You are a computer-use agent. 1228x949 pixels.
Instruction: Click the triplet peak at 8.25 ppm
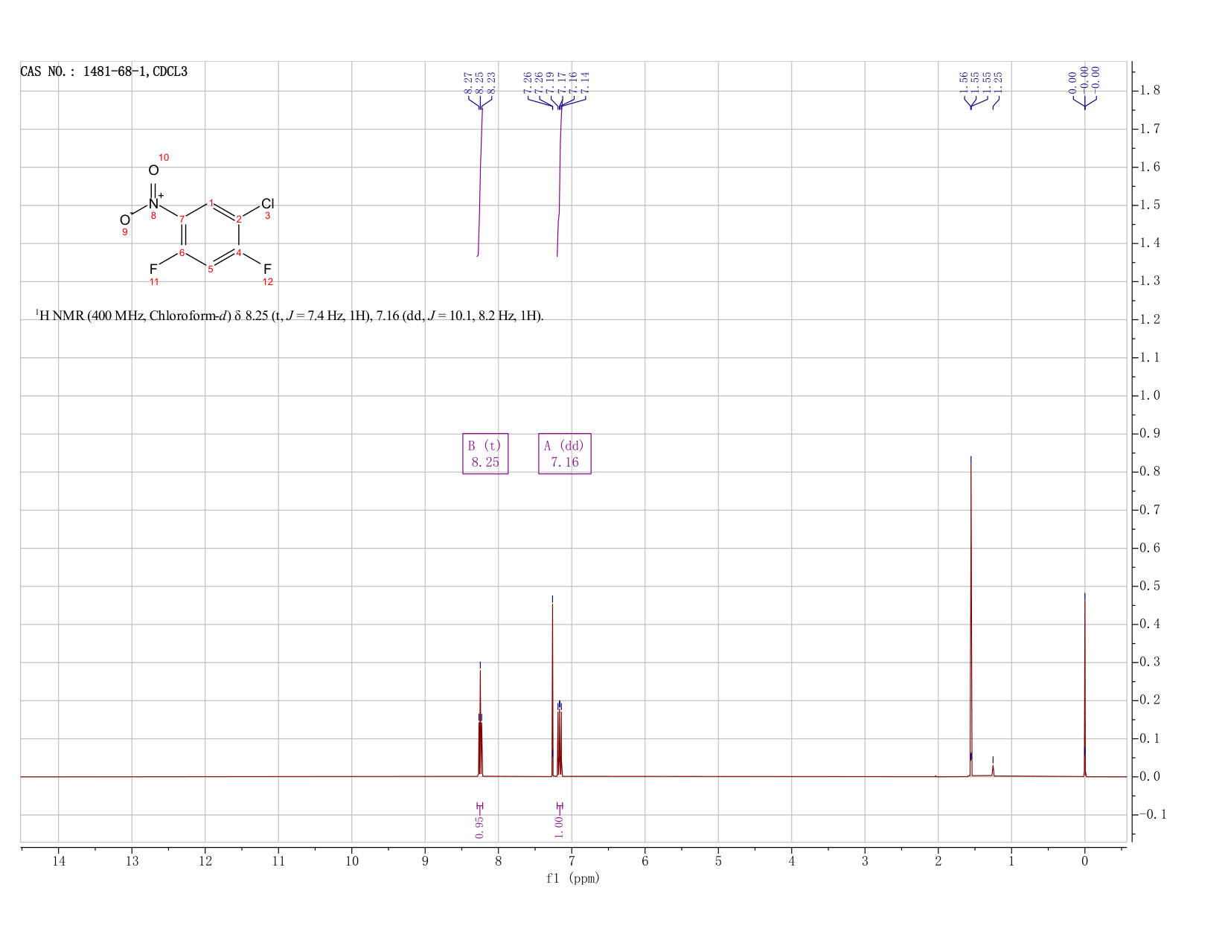(480, 722)
